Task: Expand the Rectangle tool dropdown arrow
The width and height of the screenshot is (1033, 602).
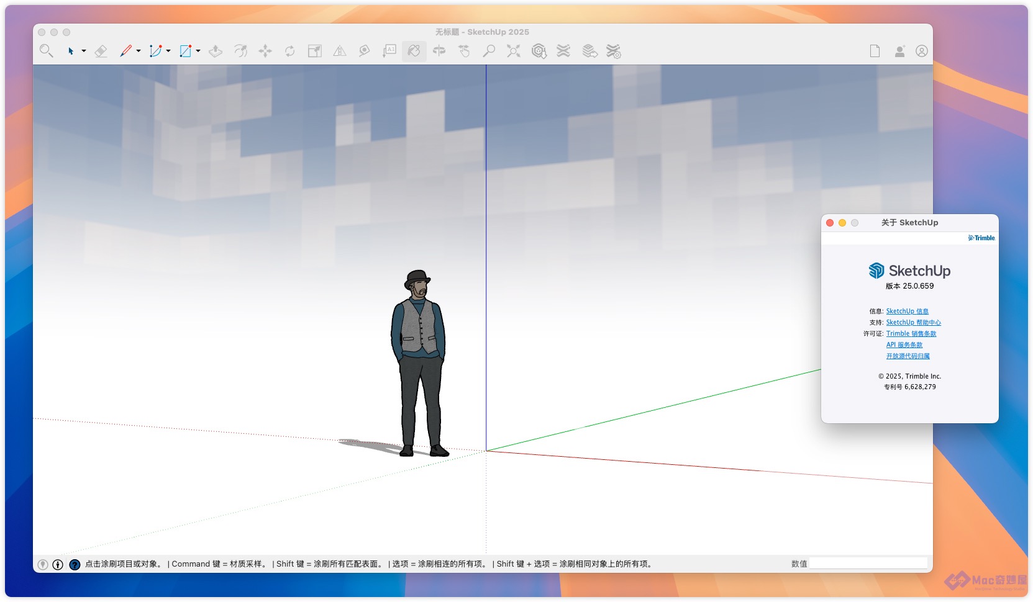Action: point(198,51)
